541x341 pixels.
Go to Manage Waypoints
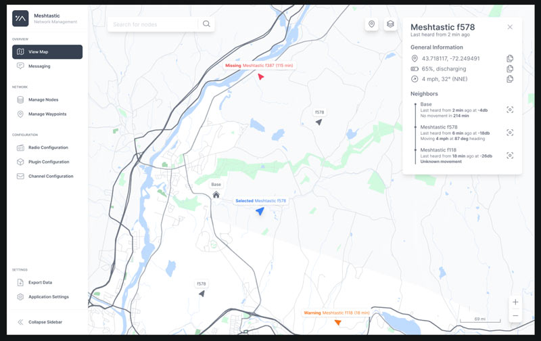click(x=47, y=114)
